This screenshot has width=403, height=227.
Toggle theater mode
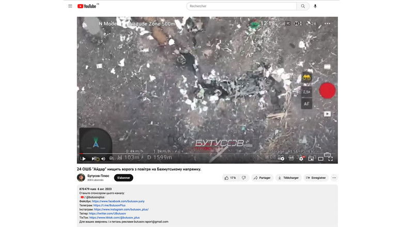click(321, 159)
